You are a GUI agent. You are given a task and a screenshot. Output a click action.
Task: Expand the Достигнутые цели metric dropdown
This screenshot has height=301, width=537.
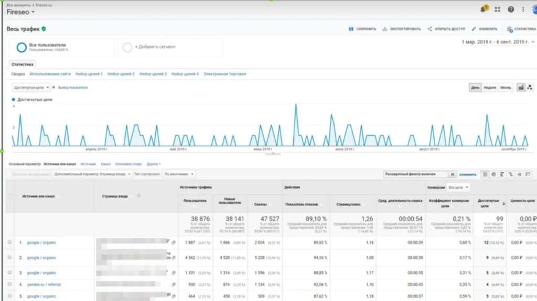coord(31,87)
